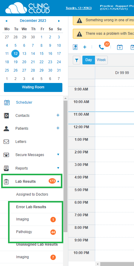Open the Letters menu item
This screenshot has height=266, width=134.
(21, 141)
